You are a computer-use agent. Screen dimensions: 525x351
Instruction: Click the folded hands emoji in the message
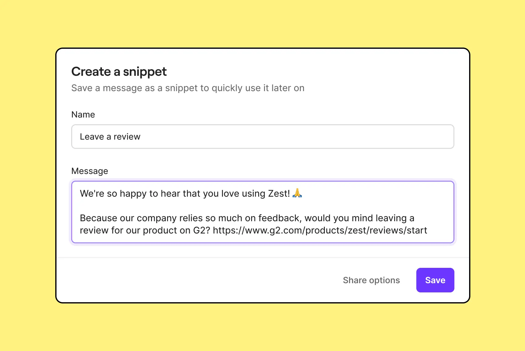(x=297, y=193)
